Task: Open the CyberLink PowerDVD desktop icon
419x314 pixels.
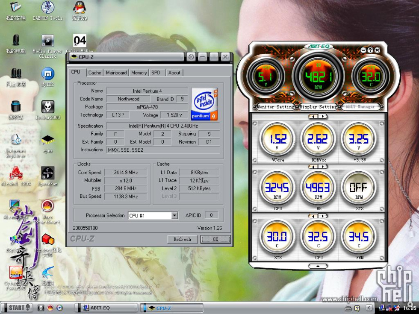Action: pyautogui.click(x=16, y=278)
